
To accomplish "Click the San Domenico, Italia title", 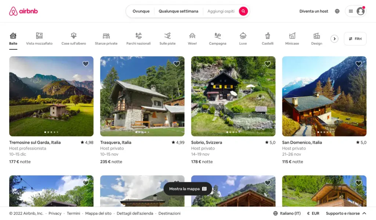I will tap(302, 142).
